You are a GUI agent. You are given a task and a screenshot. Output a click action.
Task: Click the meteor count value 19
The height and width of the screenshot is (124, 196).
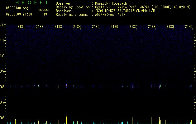45,14
